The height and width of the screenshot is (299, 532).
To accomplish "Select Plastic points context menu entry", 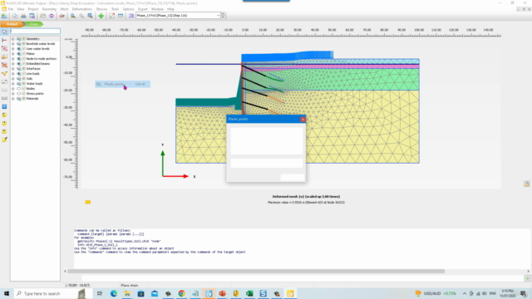I will (x=122, y=84).
